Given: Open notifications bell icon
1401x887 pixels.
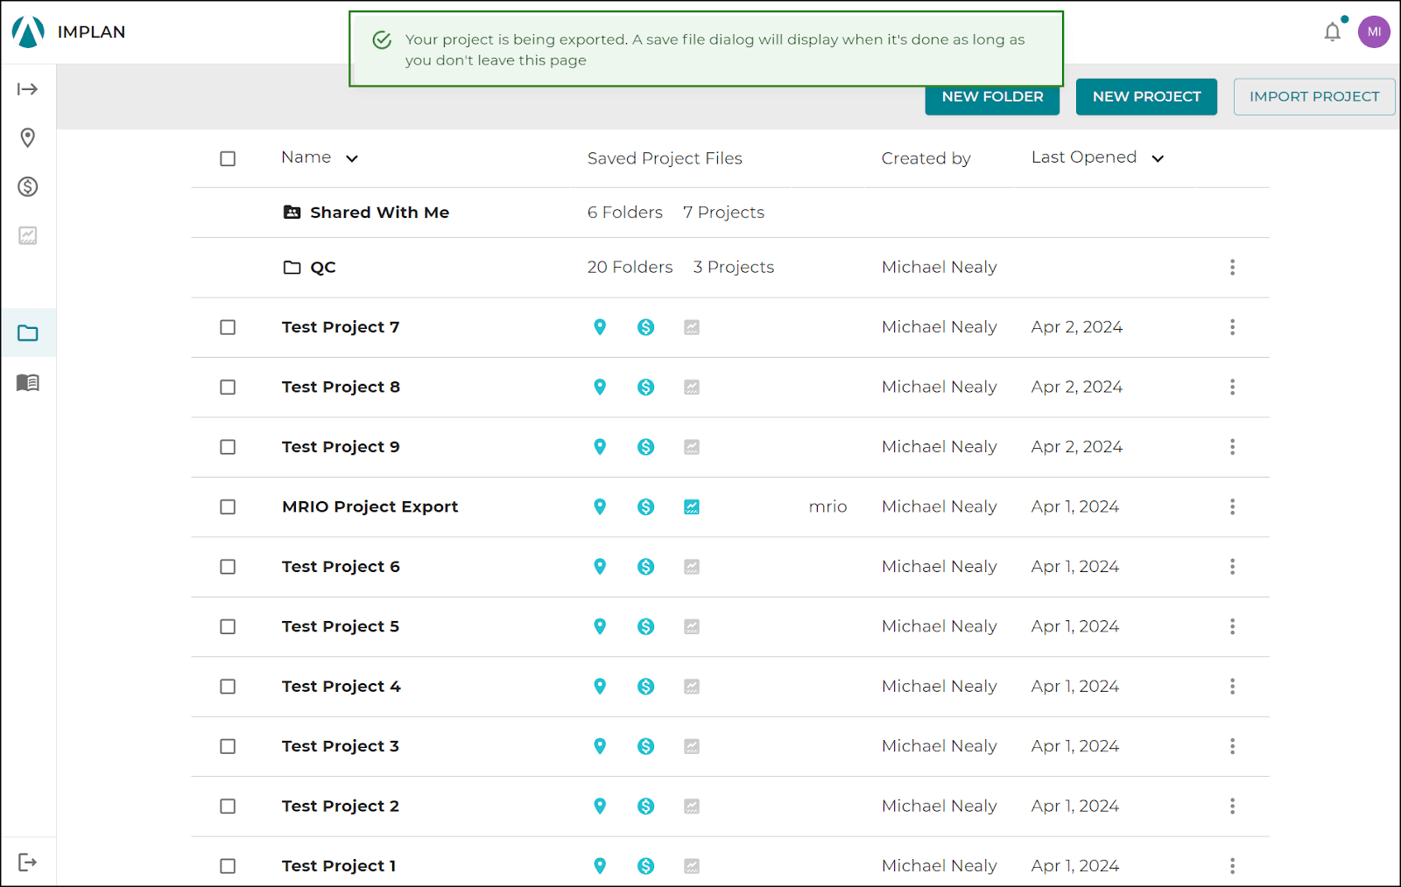Looking at the screenshot, I should coord(1333,31).
